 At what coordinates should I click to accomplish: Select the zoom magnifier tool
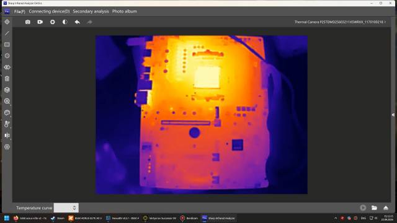[x=7, y=102]
